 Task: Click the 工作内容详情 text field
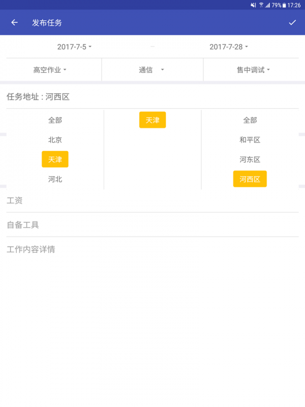coord(152,250)
